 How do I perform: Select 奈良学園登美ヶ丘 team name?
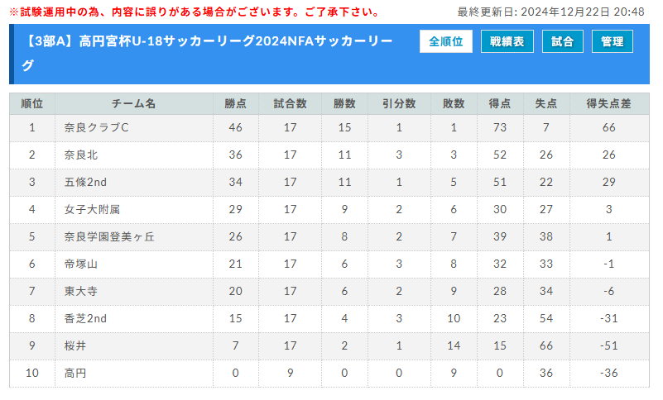coord(108,236)
